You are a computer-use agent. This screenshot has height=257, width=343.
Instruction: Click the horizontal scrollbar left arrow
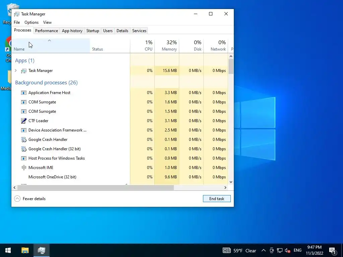pos(14,187)
